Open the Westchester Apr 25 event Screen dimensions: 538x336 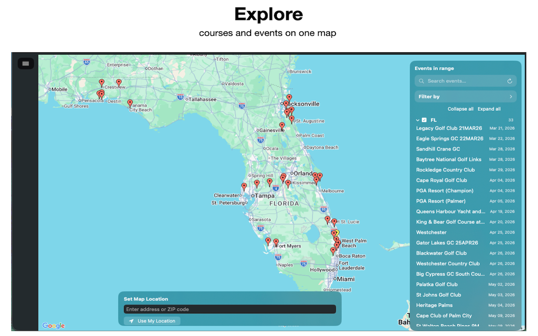(x=465, y=232)
